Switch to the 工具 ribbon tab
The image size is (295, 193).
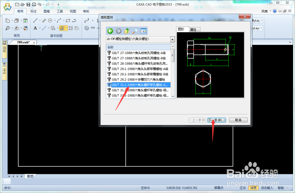[60, 11]
